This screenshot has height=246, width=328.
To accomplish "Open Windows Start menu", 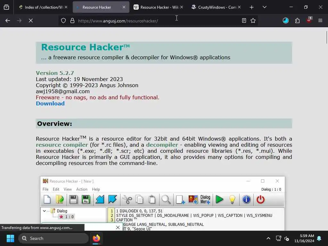I will tap(10, 238).
